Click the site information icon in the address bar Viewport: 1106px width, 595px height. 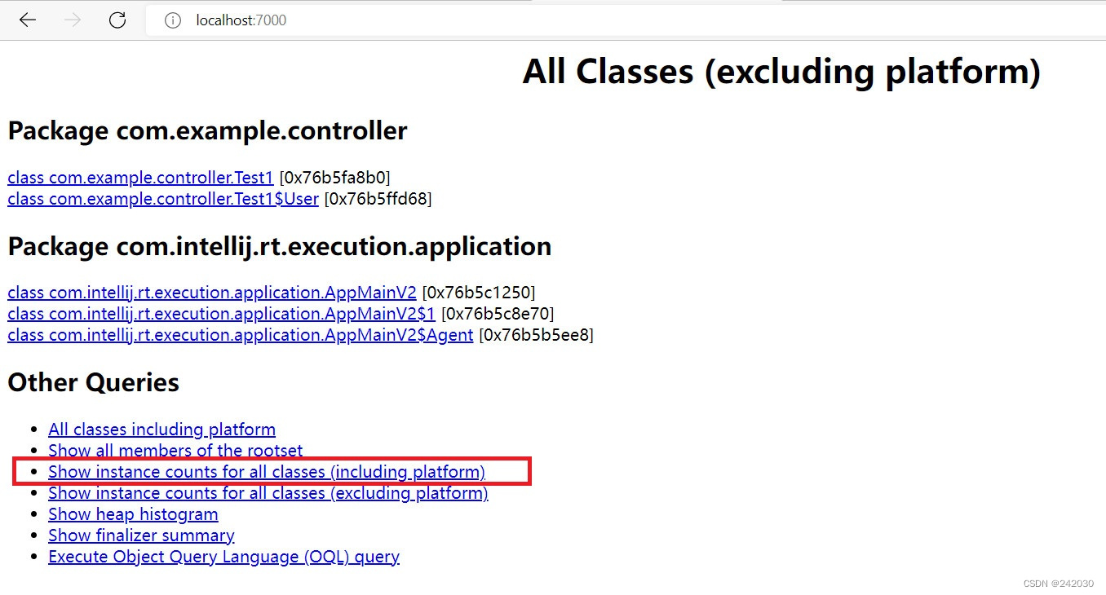pos(172,20)
